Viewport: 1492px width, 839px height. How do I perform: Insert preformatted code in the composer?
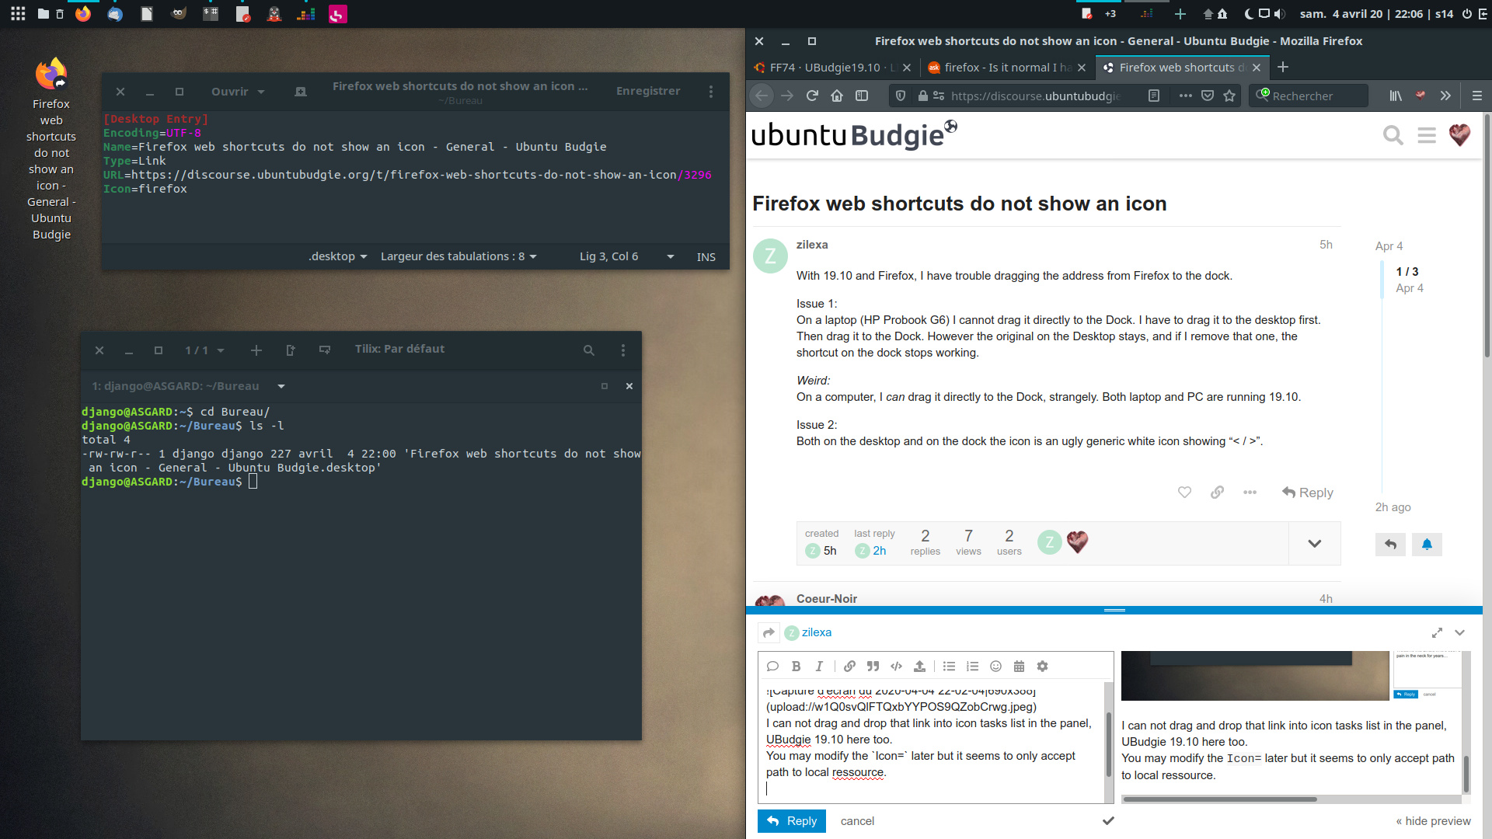(897, 667)
